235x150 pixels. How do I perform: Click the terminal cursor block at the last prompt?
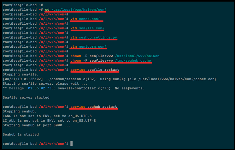72,144
